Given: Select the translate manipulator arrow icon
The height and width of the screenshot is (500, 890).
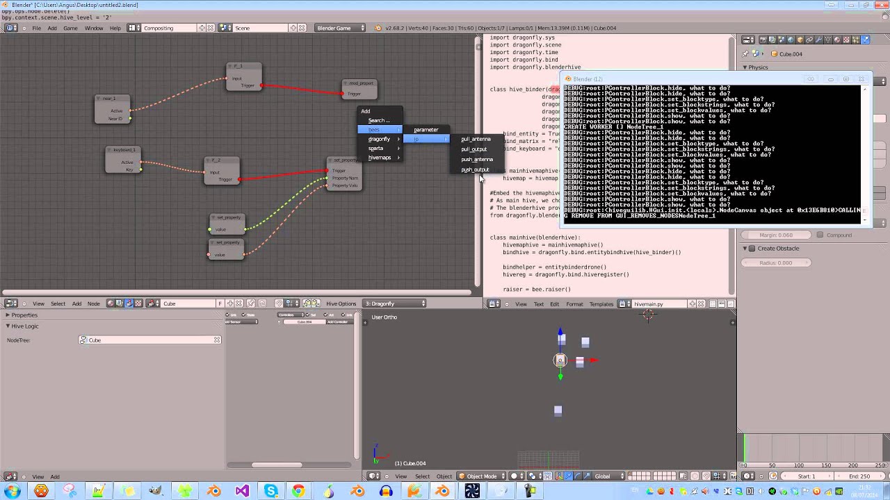Looking at the screenshot, I should coord(569,476).
